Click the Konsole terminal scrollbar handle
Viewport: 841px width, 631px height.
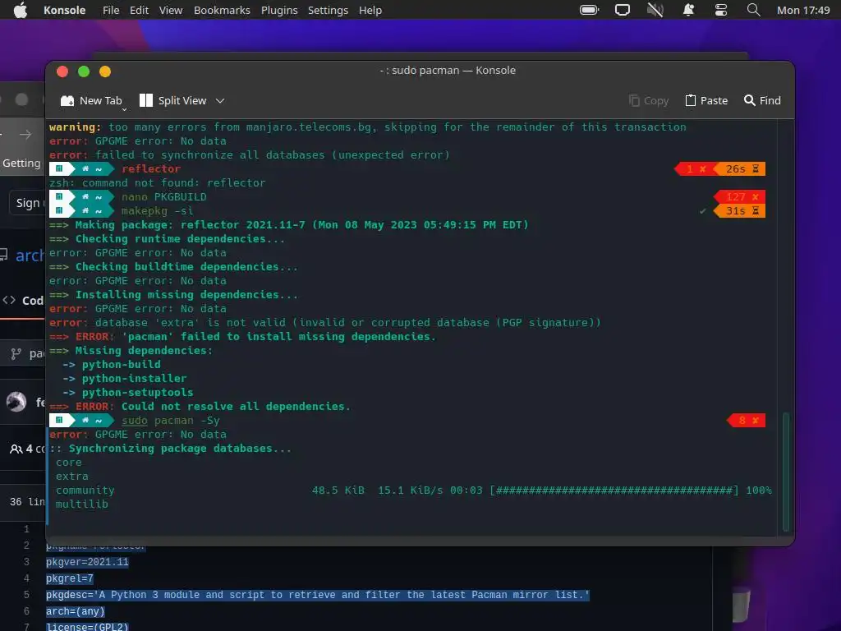point(786,471)
